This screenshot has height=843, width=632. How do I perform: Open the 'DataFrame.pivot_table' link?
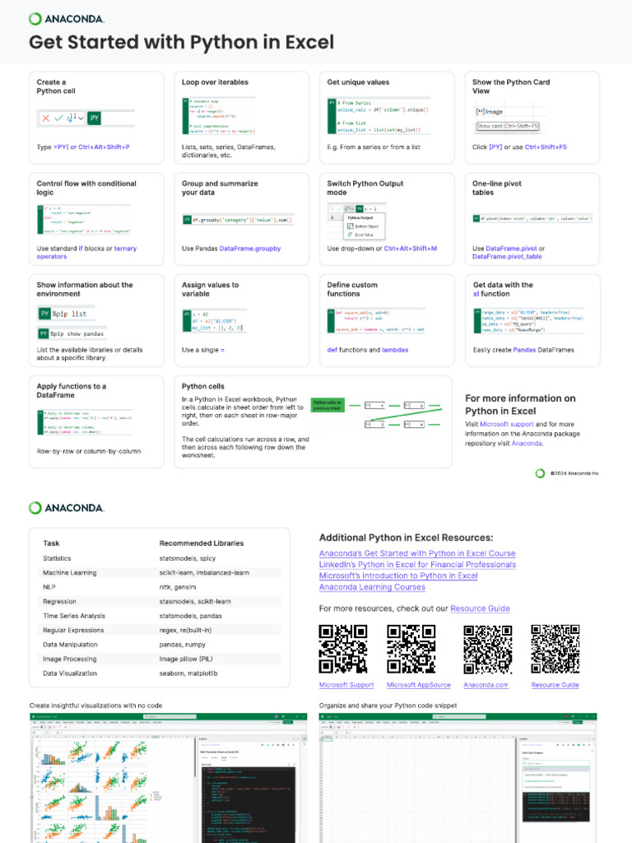507,257
